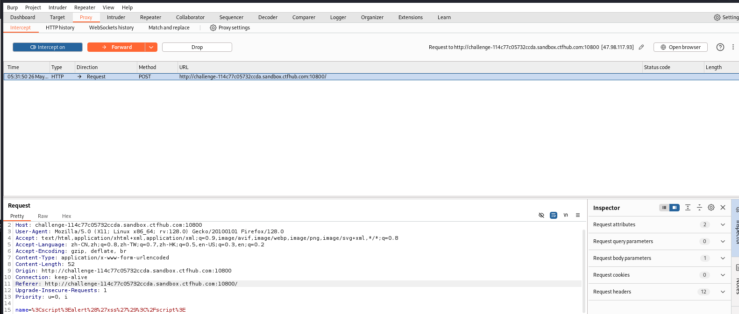Click the name body parameter line

[100, 310]
